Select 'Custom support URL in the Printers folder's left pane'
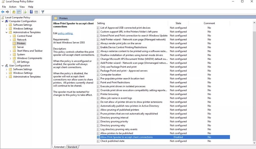The image size is (256, 149). coord(129,32)
